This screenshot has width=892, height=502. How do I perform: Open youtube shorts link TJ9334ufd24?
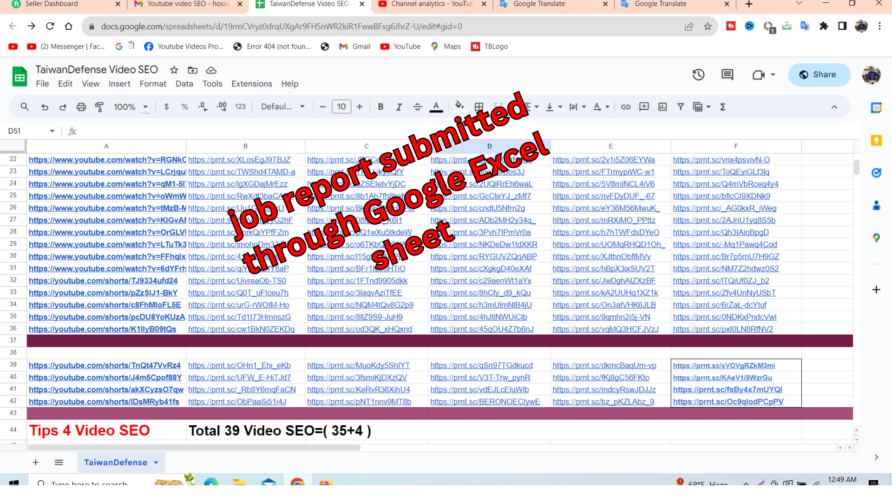click(103, 281)
